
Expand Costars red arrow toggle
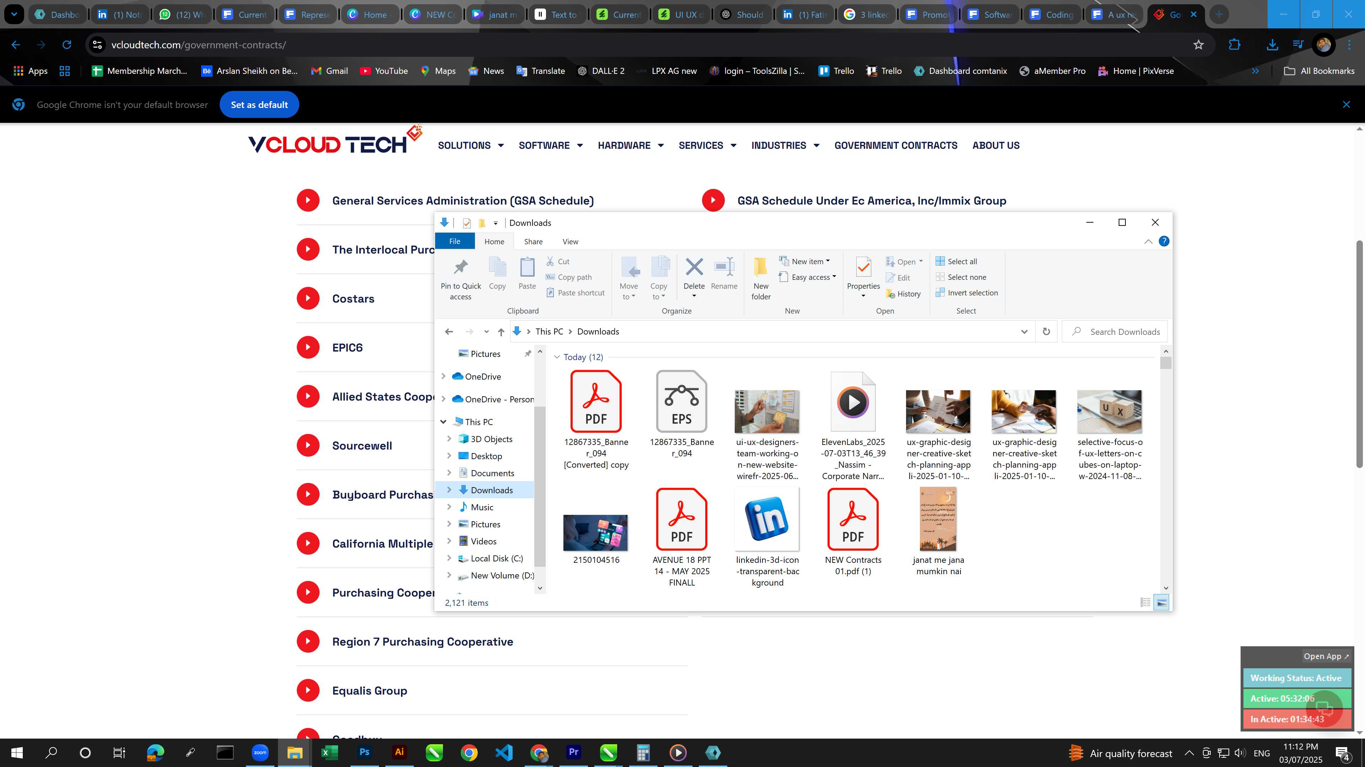[308, 299]
